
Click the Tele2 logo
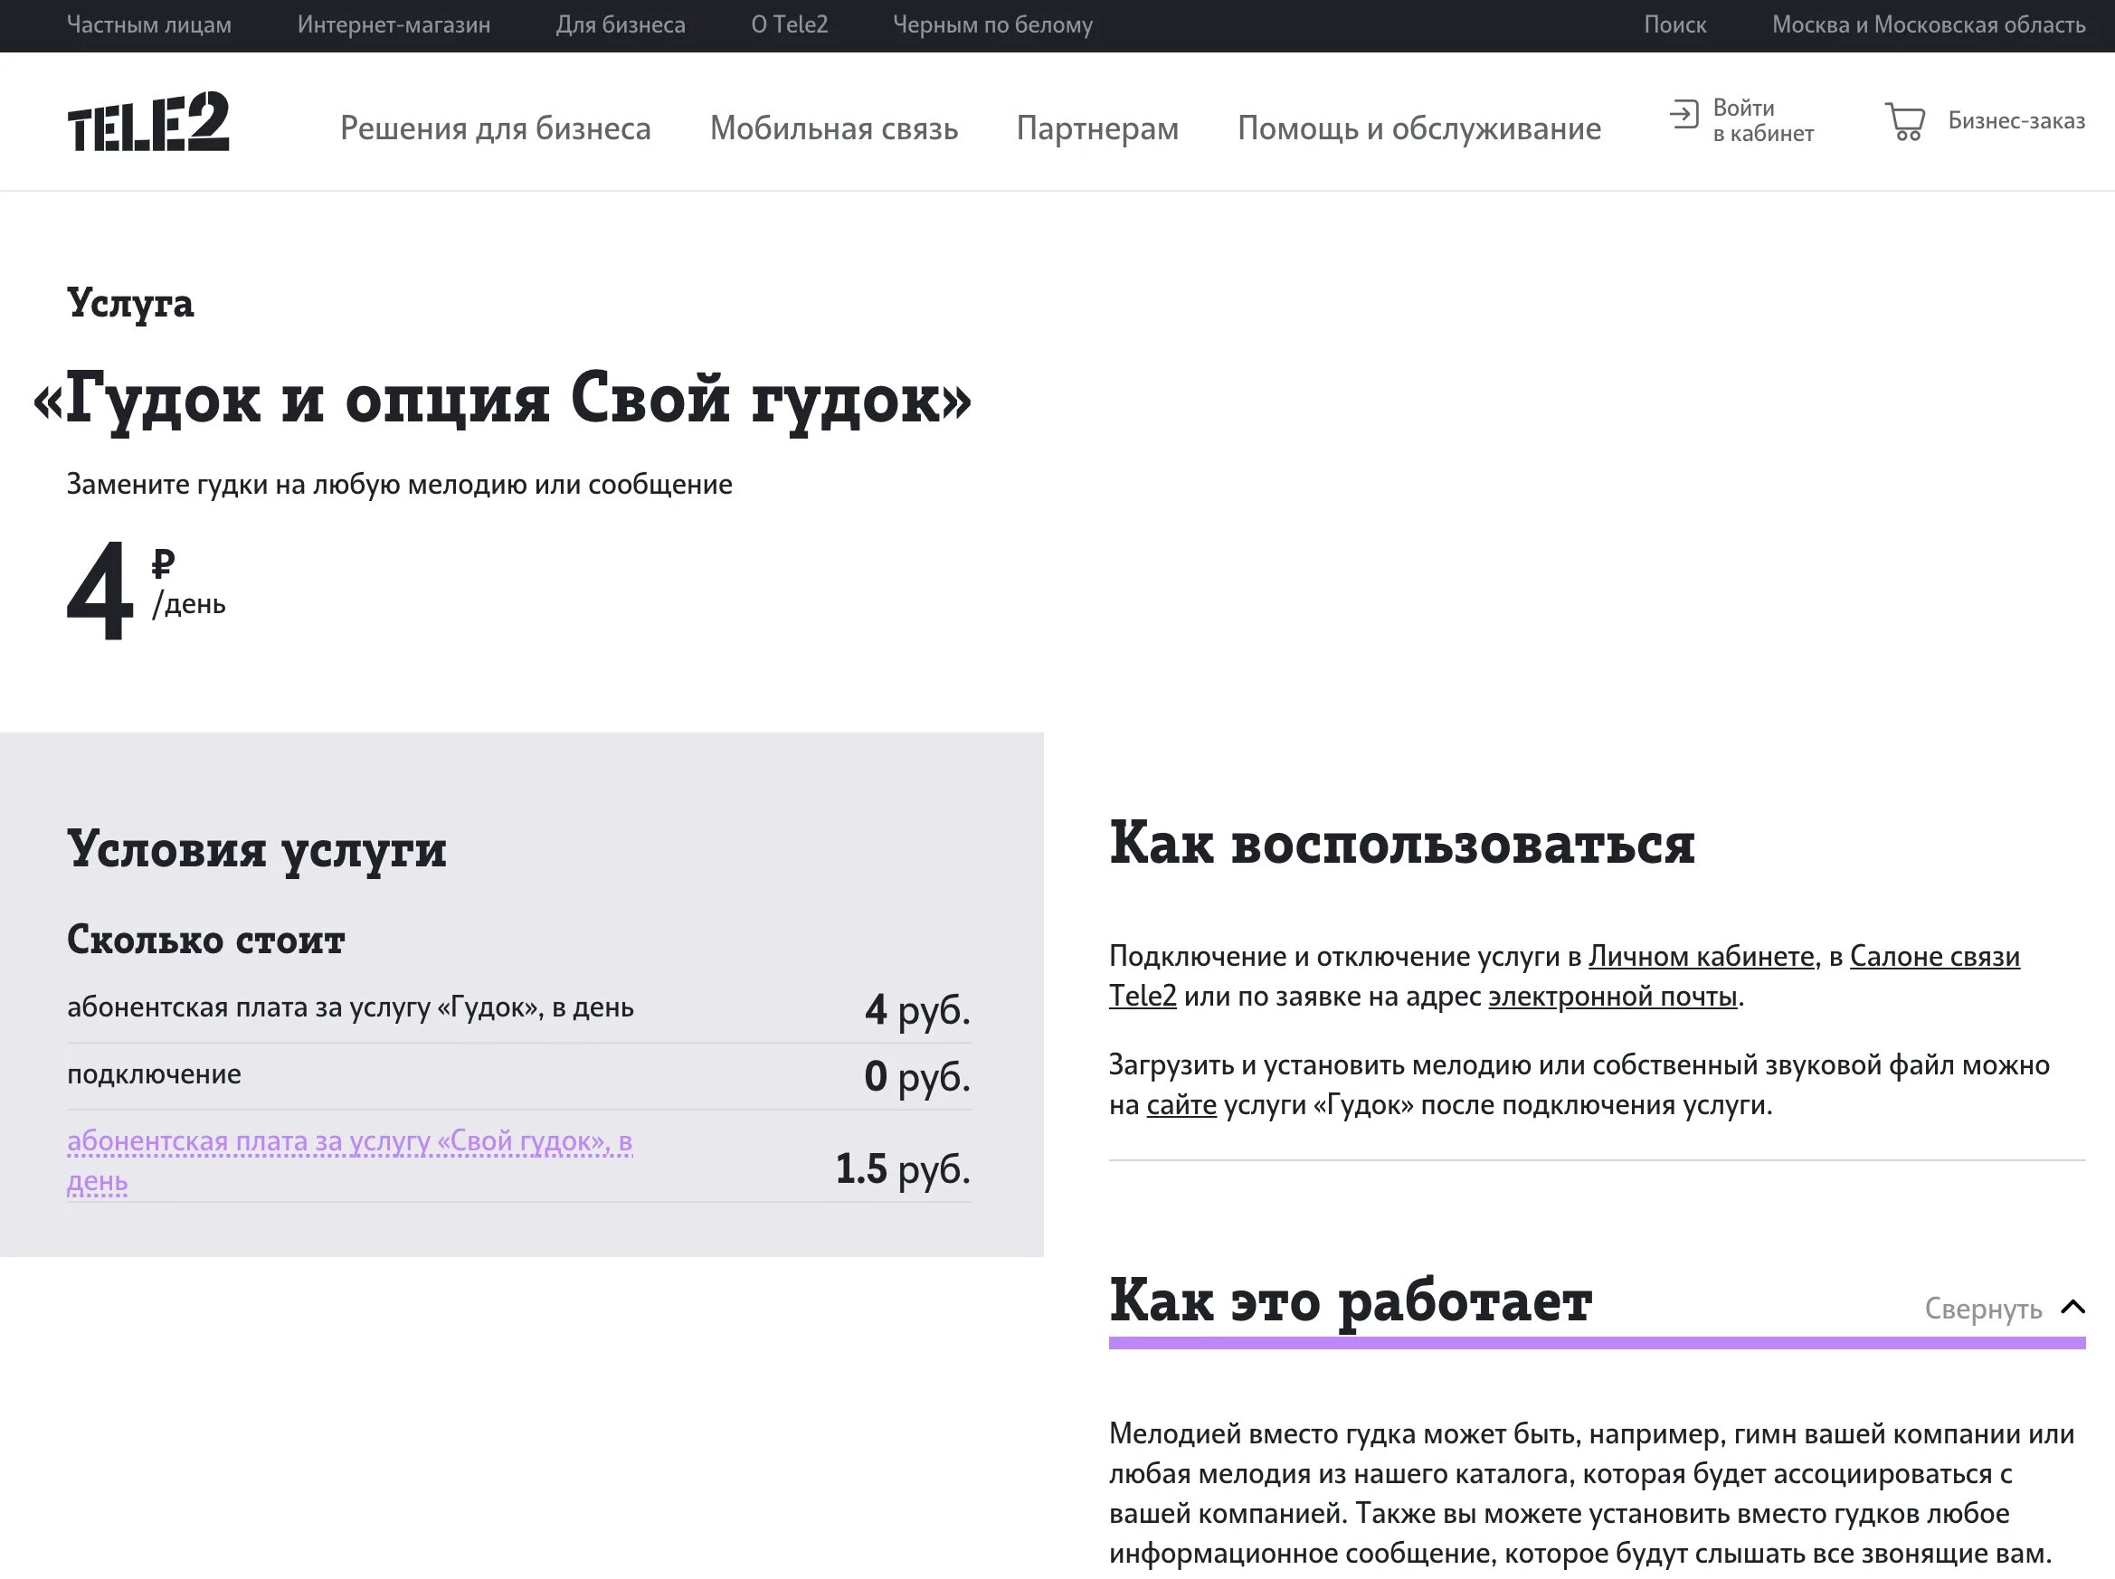[x=148, y=121]
